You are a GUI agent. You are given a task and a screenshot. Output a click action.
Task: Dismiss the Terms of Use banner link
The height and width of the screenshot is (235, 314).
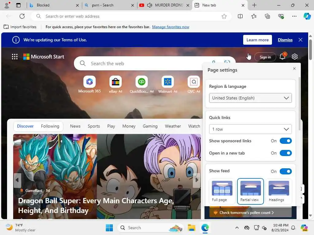click(x=285, y=40)
